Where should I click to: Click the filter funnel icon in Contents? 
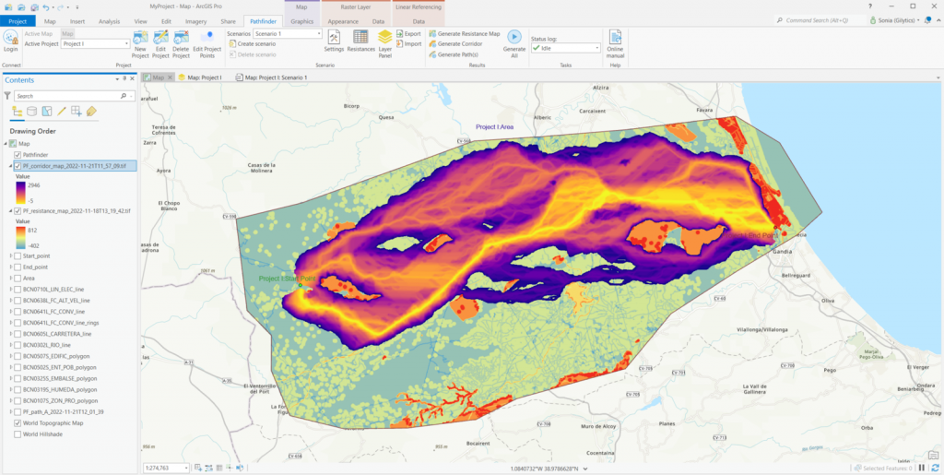tap(7, 96)
